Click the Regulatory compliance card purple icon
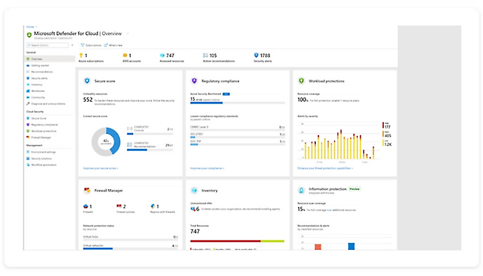Image resolution: width=483 pixels, height=276 pixels. point(194,81)
